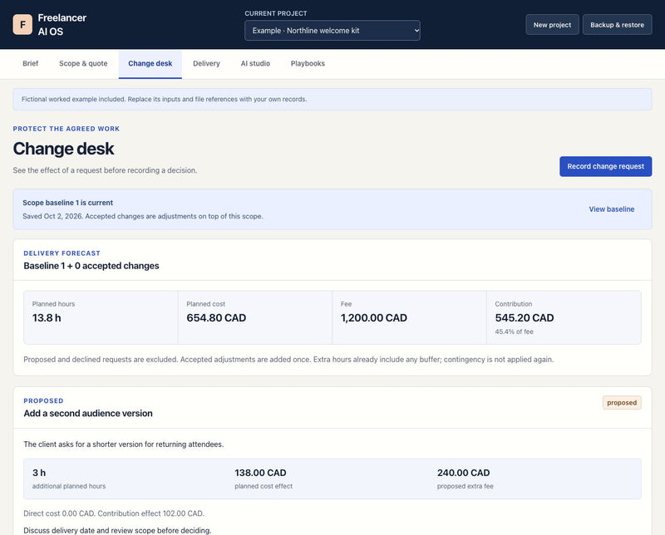This screenshot has width=665, height=535.
Task: Click the 138.00 CAD planned cost effect
Action: tap(260, 473)
